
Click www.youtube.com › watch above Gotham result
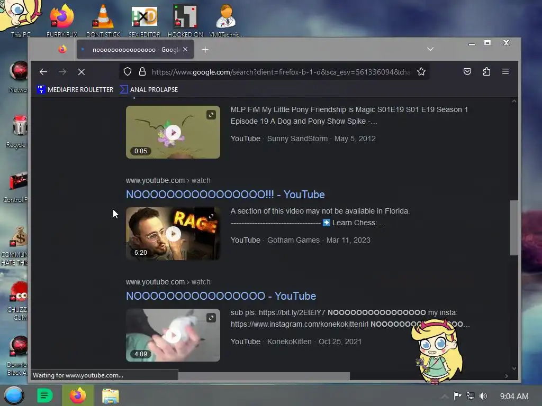[x=168, y=180]
